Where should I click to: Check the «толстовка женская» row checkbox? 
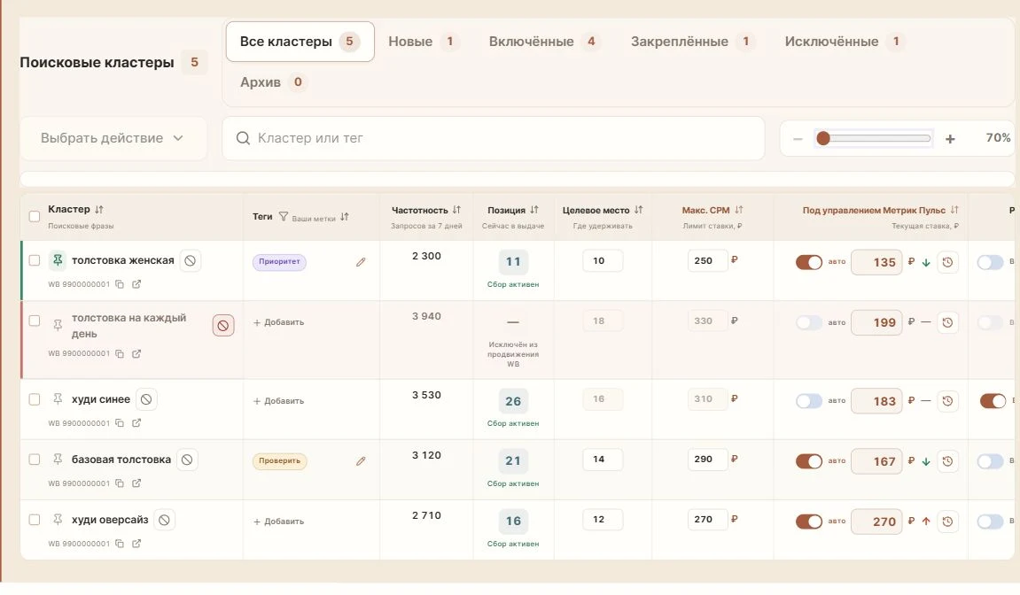click(x=35, y=260)
